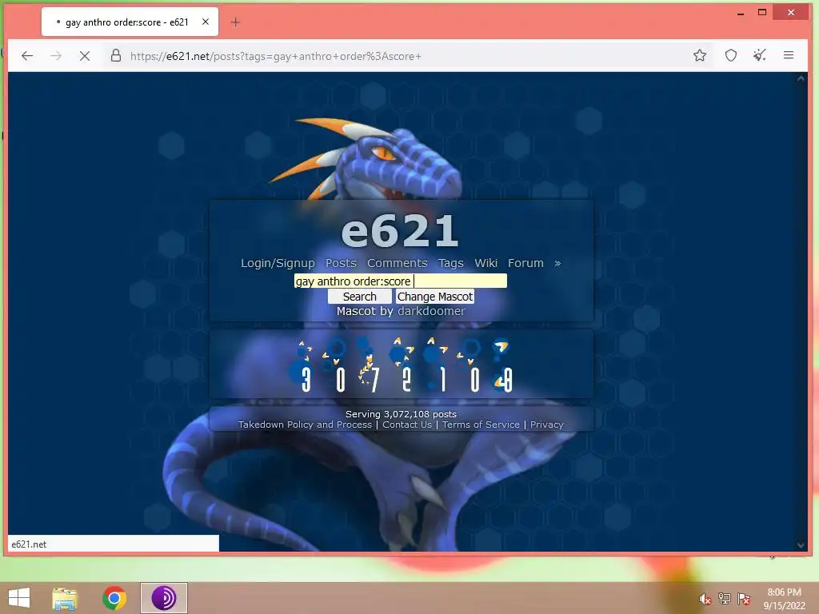Image resolution: width=819 pixels, height=614 pixels.
Task: Open the Action Center flag icon
Action: coord(744,598)
